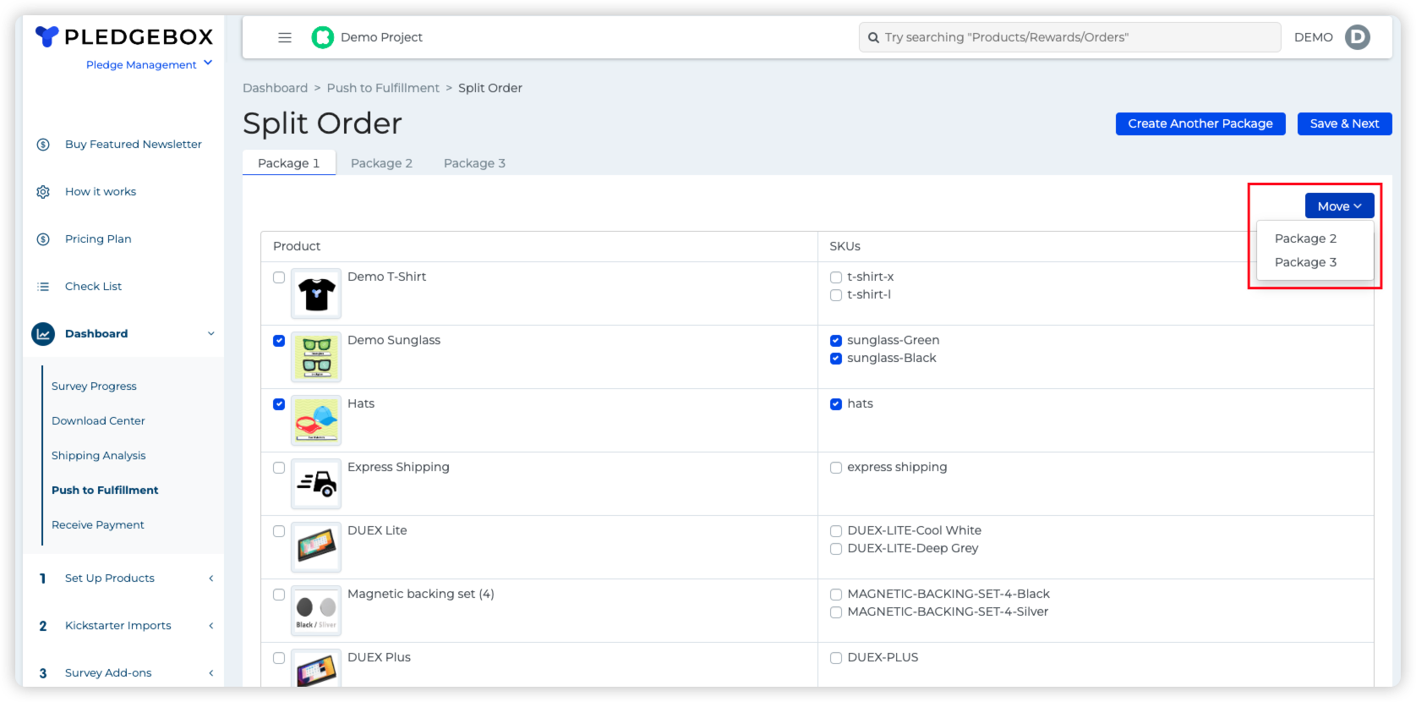Viewport: 1416px width, 702px height.
Task: Click the Check List list icon
Action: (43, 287)
